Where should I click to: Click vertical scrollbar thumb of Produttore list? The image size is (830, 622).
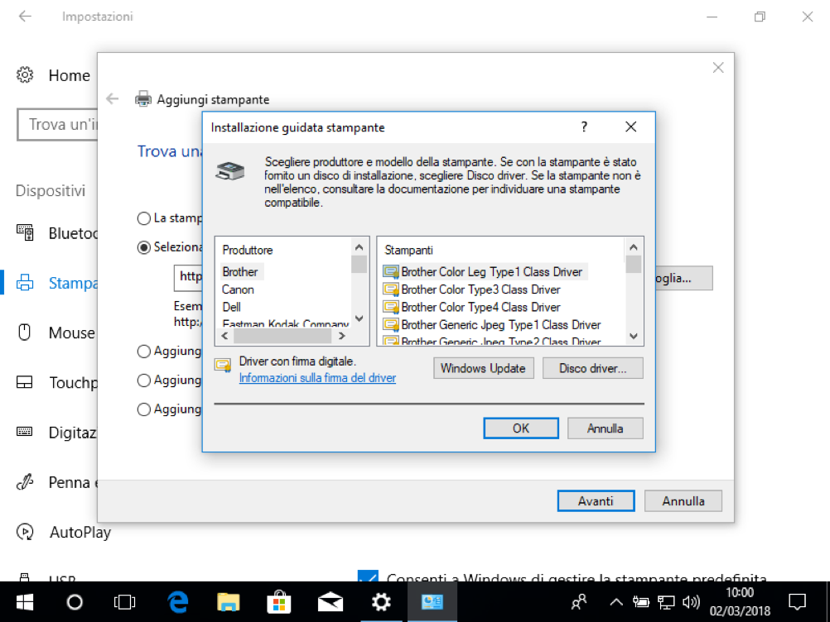359,264
